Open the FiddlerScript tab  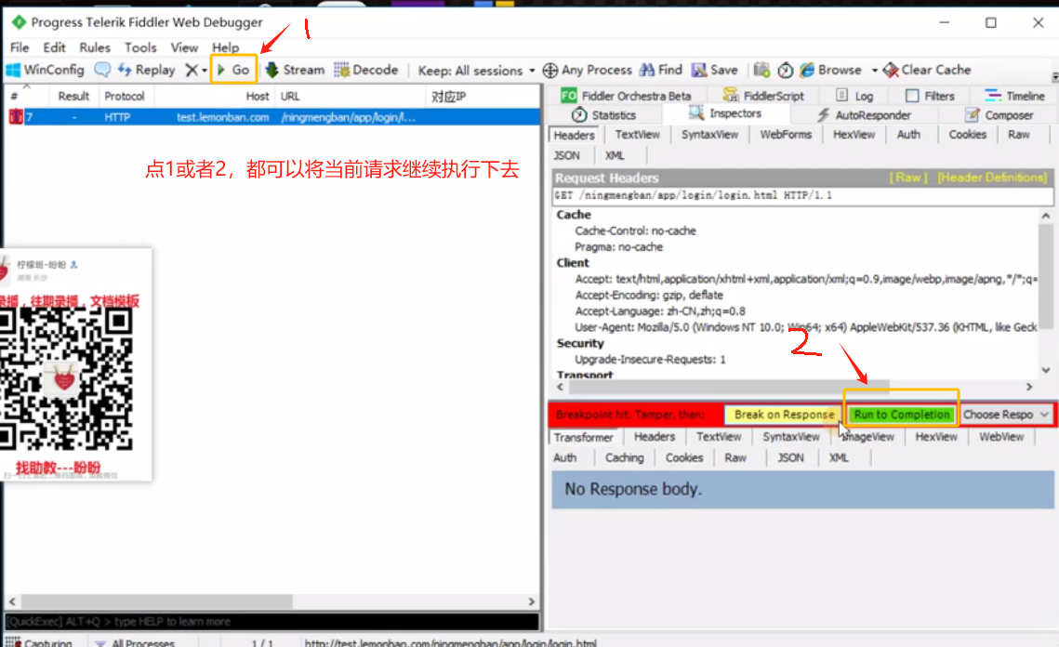pyautogui.click(x=764, y=96)
